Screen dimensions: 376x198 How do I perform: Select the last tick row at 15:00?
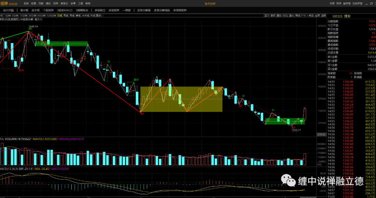click(352, 196)
